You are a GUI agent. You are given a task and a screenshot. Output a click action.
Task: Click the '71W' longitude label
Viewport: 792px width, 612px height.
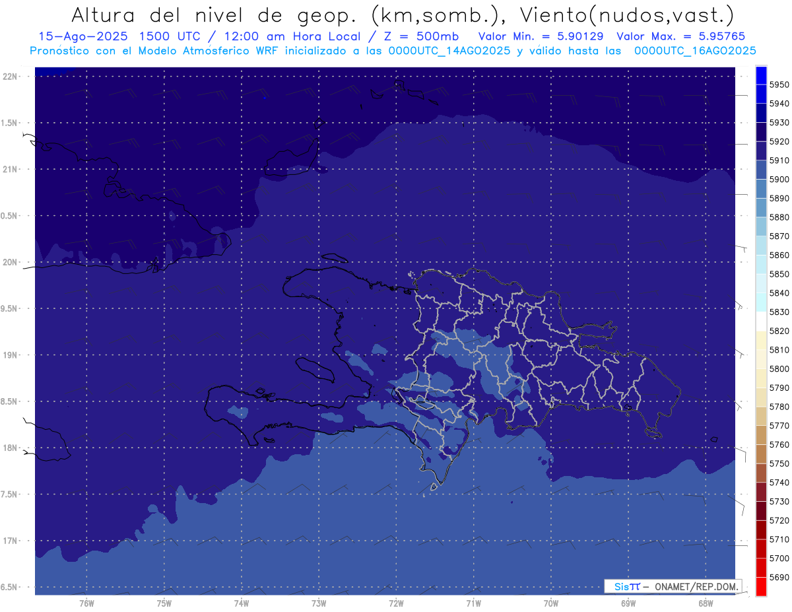[x=473, y=603]
